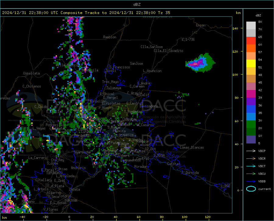The width and height of the screenshot is (274, 221).
Task: Click the 'S_MARTIN' map label
Action: point(126,135)
